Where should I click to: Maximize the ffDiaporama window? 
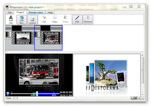(x=131, y=6)
